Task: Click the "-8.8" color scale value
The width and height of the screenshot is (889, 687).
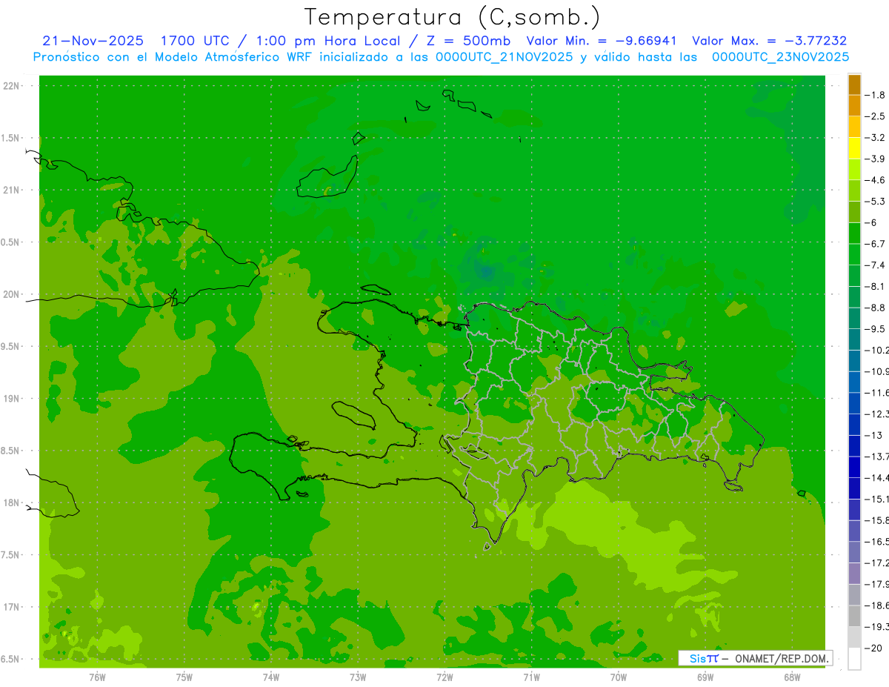Action: coord(874,308)
